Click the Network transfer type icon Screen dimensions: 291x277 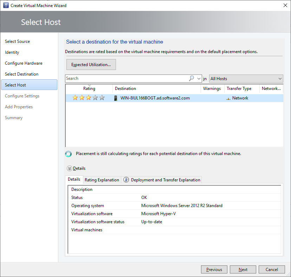point(228,98)
